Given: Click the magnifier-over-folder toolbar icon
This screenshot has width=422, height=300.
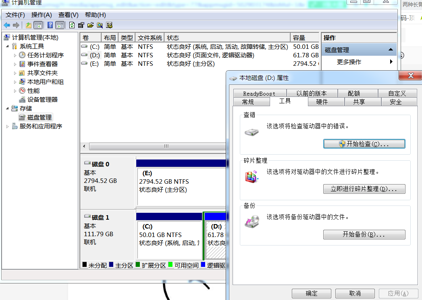Looking at the screenshot, I should [100, 25].
